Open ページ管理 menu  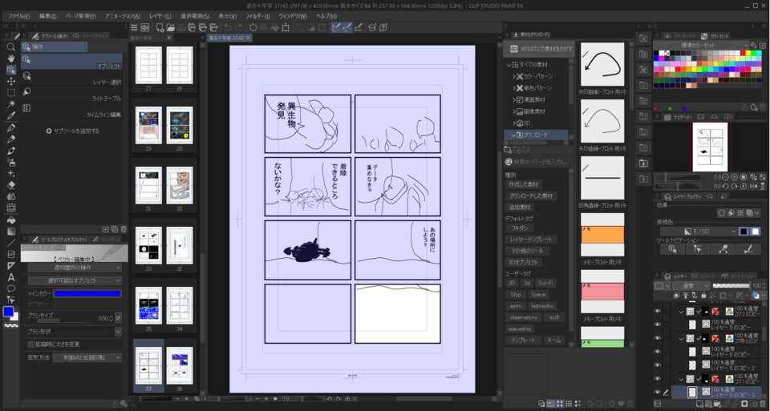point(80,16)
